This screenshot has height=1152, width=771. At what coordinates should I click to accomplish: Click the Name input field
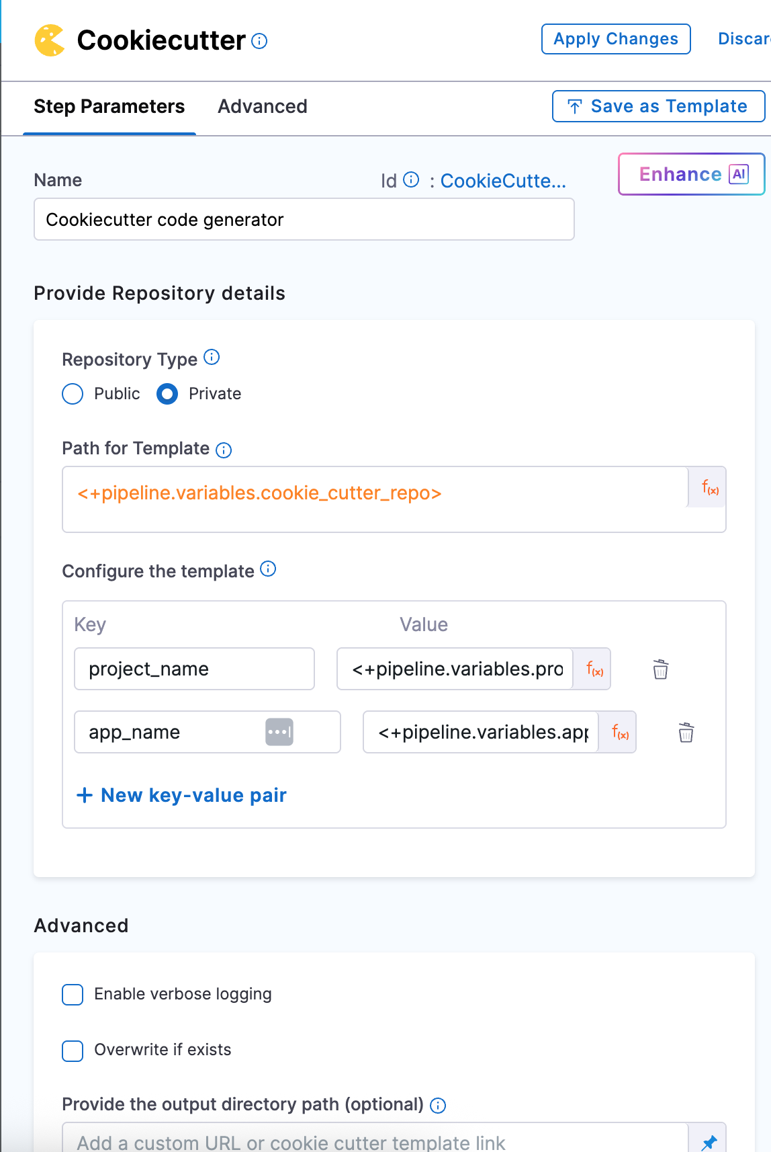click(304, 220)
